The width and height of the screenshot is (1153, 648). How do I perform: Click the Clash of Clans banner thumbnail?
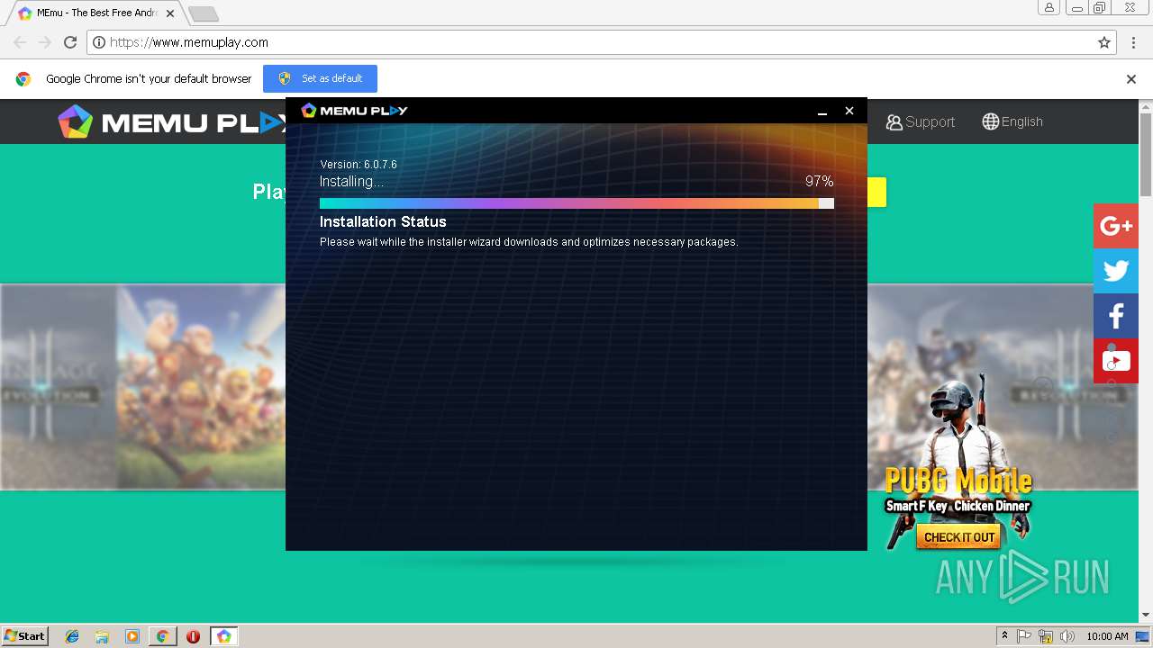click(x=201, y=387)
